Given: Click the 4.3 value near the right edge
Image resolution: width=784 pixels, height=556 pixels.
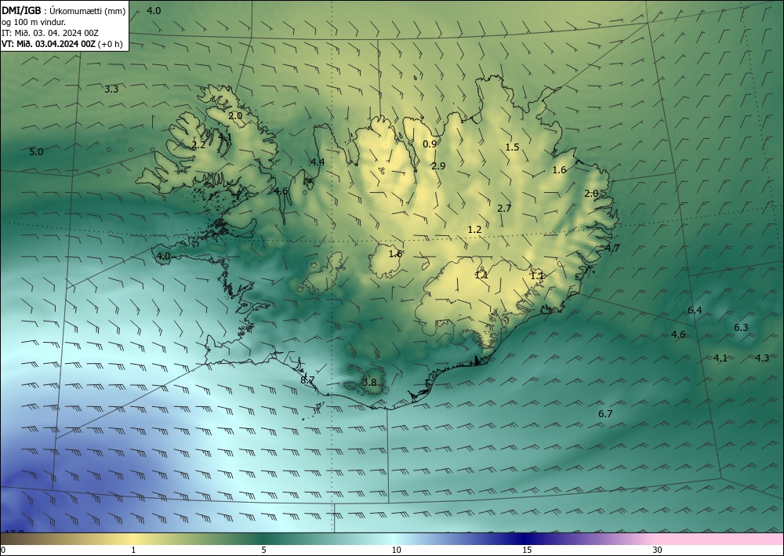Looking at the screenshot, I should [x=762, y=358].
